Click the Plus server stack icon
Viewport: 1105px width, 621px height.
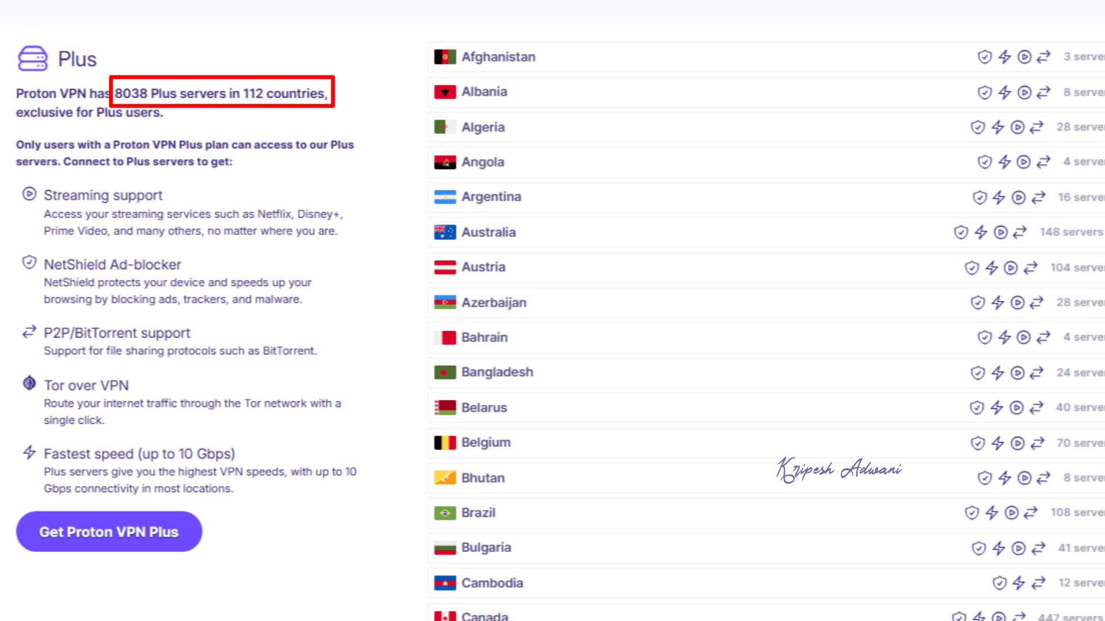(x=32, y=58)
